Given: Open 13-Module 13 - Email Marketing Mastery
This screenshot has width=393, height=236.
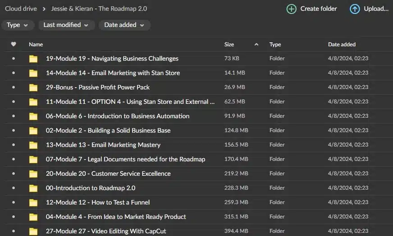Looking at the screenshot, I should pos(103,145).
